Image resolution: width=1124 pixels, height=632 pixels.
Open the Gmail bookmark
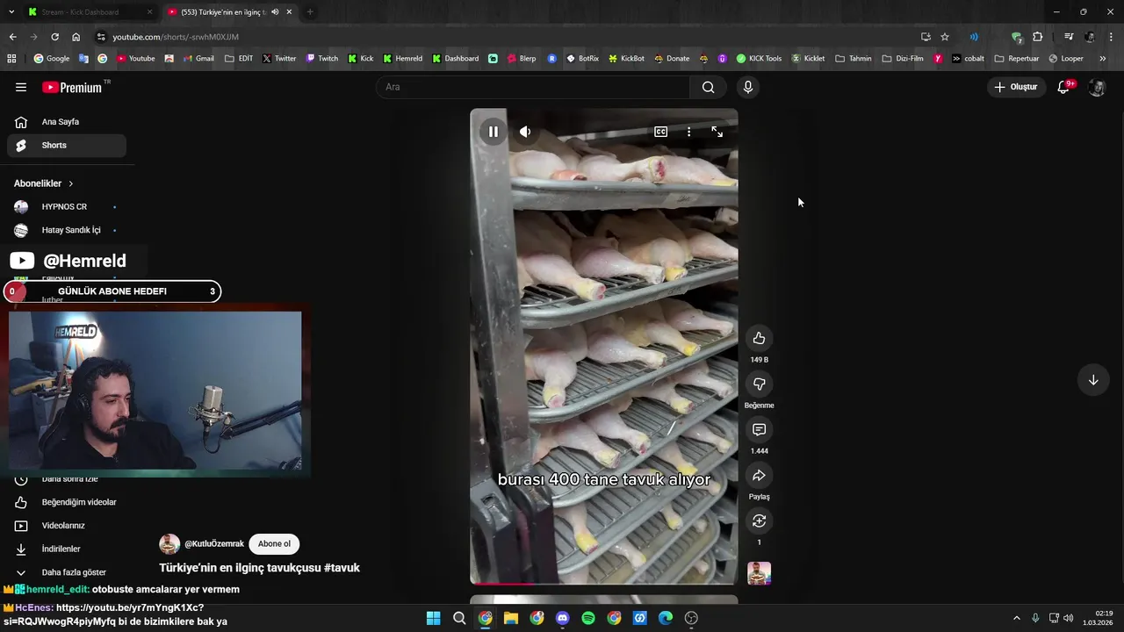tap(198, 59)
